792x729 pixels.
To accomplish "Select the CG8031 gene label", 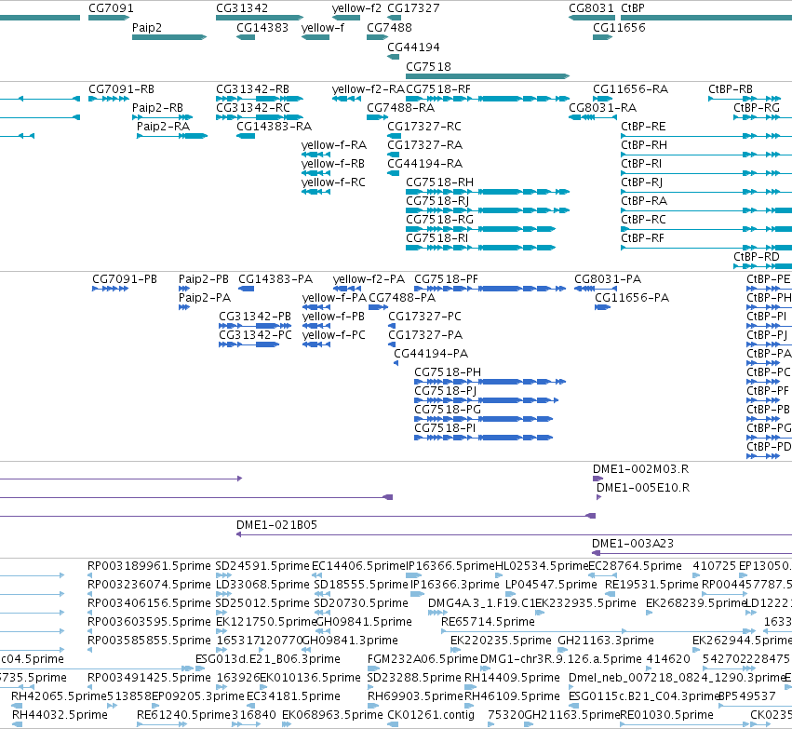I will coord(592,8).
